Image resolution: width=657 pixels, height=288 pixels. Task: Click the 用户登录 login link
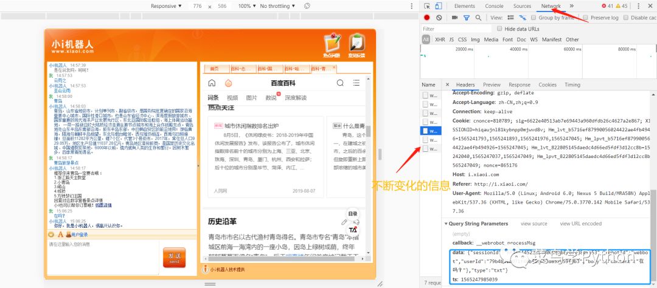point(80,235)
